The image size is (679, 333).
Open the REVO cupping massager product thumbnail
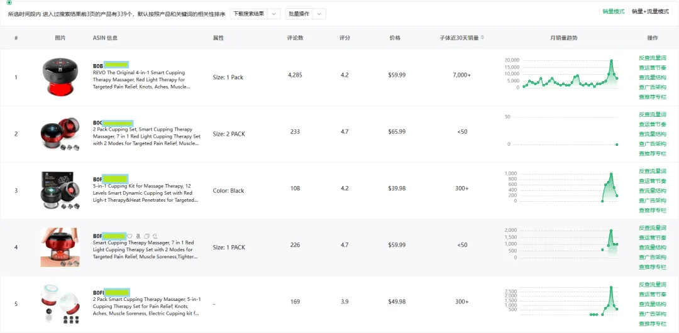tap(60, 77)
